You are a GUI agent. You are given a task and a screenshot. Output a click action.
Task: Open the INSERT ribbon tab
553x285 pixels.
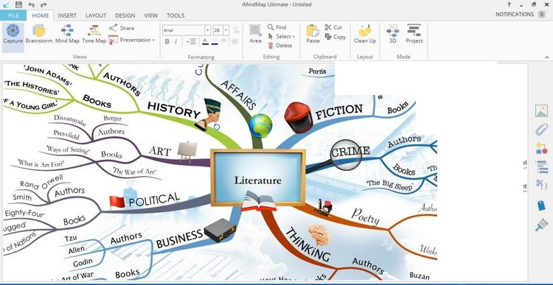point(67,15)
